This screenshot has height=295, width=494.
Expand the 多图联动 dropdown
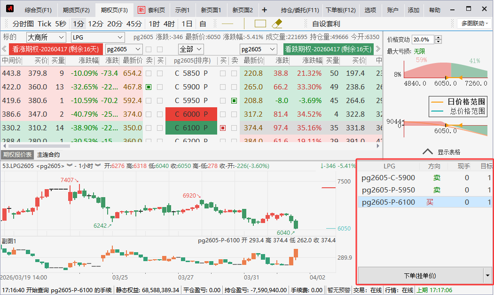pyautogui.click(x=474, y=24)
